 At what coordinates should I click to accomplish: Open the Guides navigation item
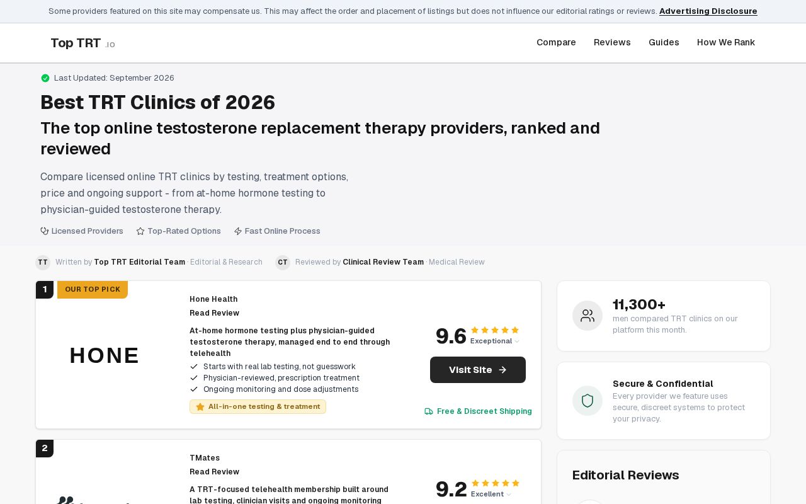(664, 43)
